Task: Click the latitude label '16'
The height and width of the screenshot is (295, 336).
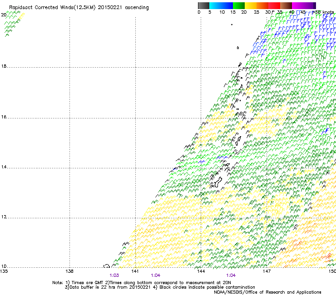Action: click(4, 117)
